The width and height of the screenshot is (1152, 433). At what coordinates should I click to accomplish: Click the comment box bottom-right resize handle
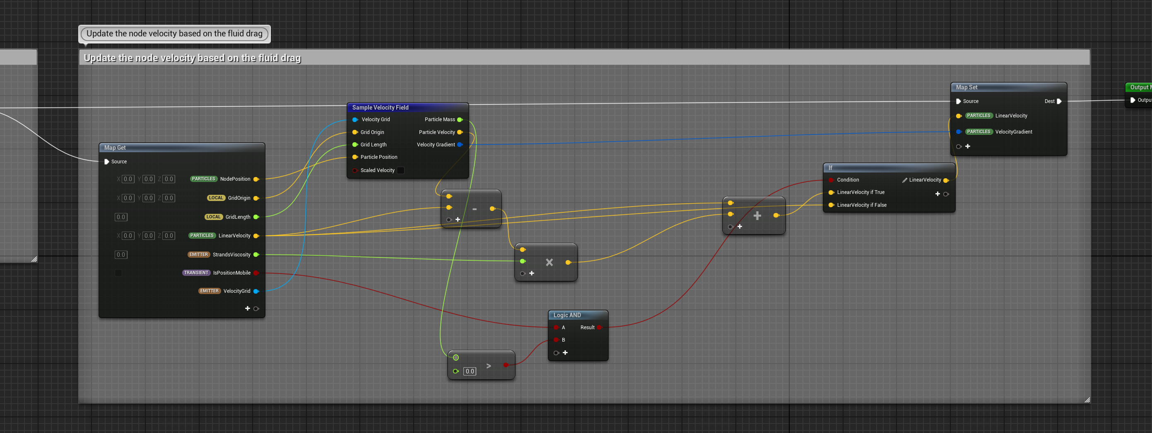click(1087, 400)
